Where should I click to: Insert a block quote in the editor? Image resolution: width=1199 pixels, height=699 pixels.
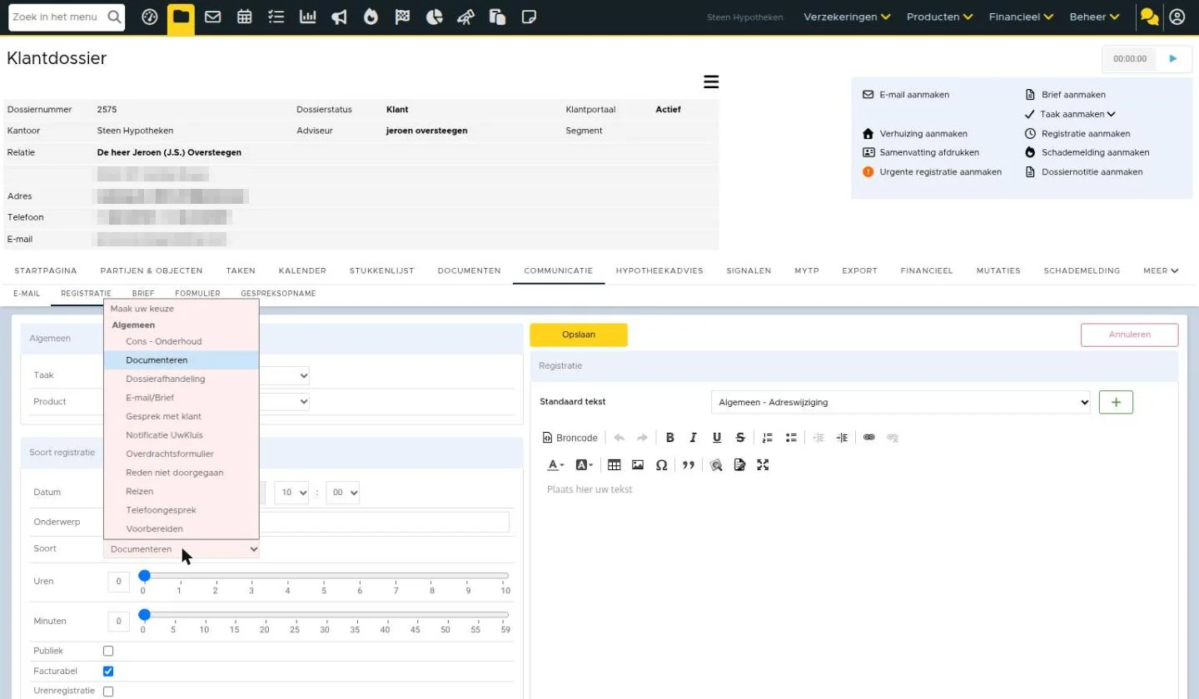pyautogui.click(x=689, y=465)
